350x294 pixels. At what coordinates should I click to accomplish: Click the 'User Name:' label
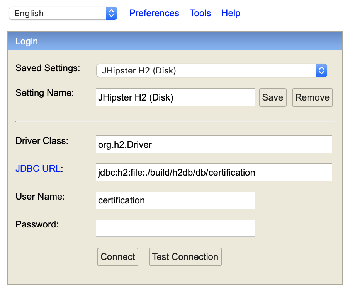pos(40,197)
